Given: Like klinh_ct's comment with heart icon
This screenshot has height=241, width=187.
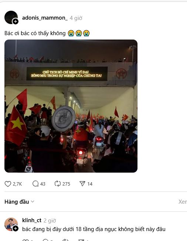Looking at the screenshot, I should [25, 240].
